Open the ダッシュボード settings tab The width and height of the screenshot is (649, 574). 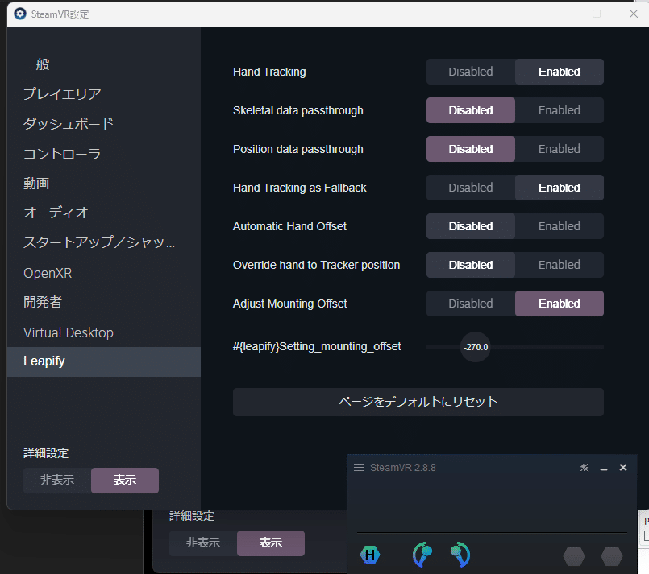click(x=104, y=123)
